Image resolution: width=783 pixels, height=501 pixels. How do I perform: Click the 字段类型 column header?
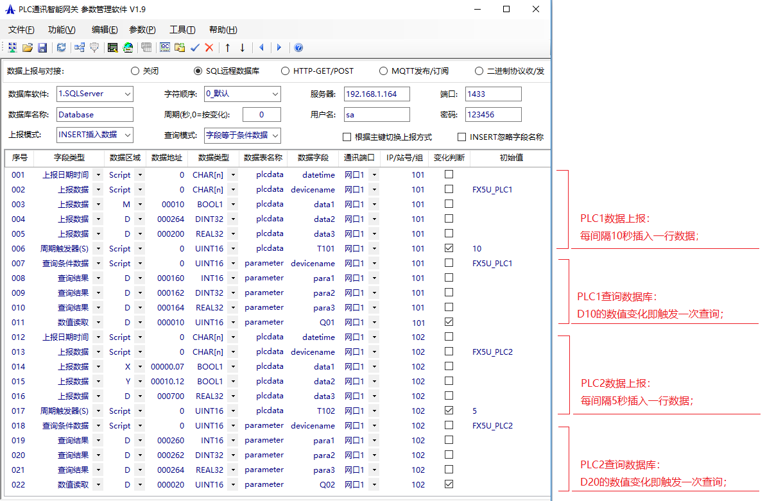(69, 158)
